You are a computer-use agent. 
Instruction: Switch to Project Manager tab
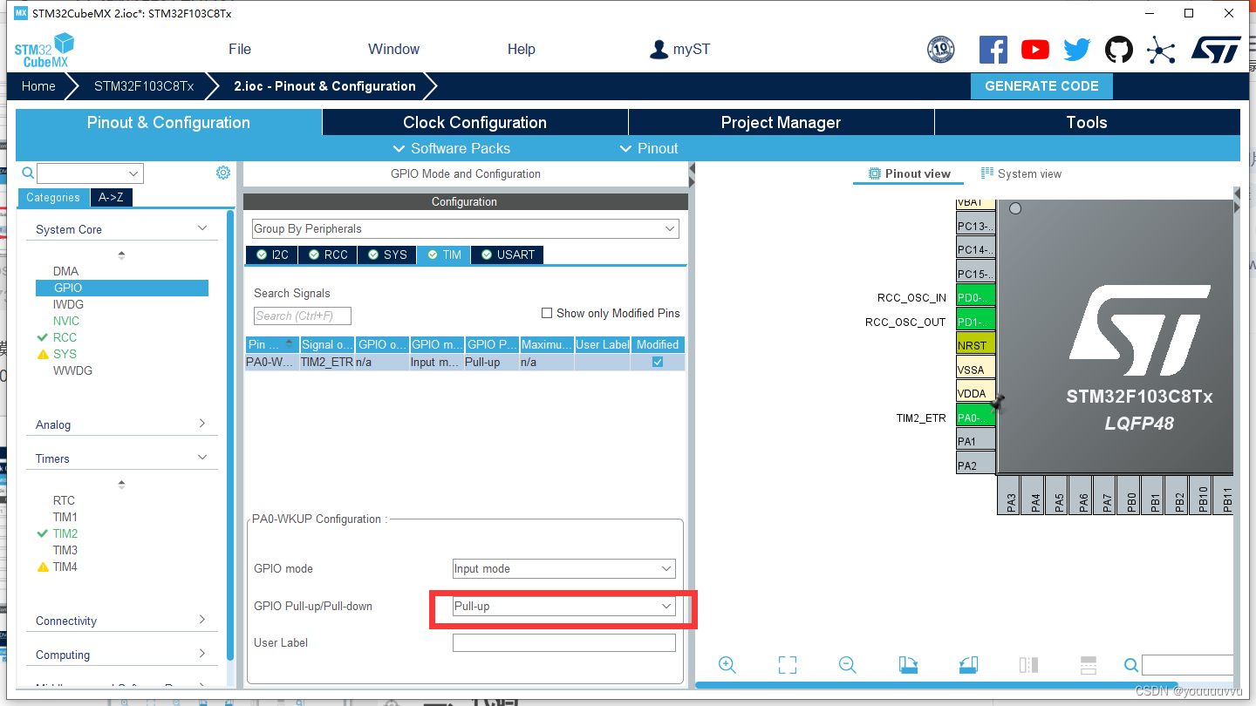coord(782,122)
